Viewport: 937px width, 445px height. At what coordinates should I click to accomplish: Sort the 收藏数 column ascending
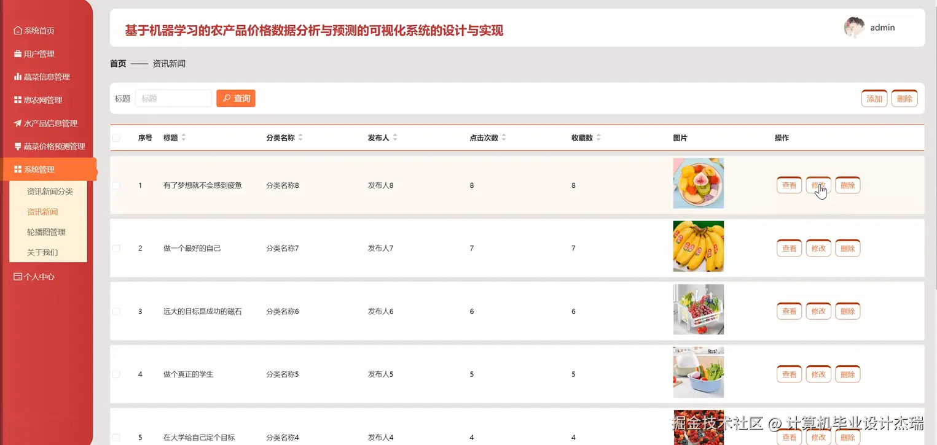tap(598, 134)
